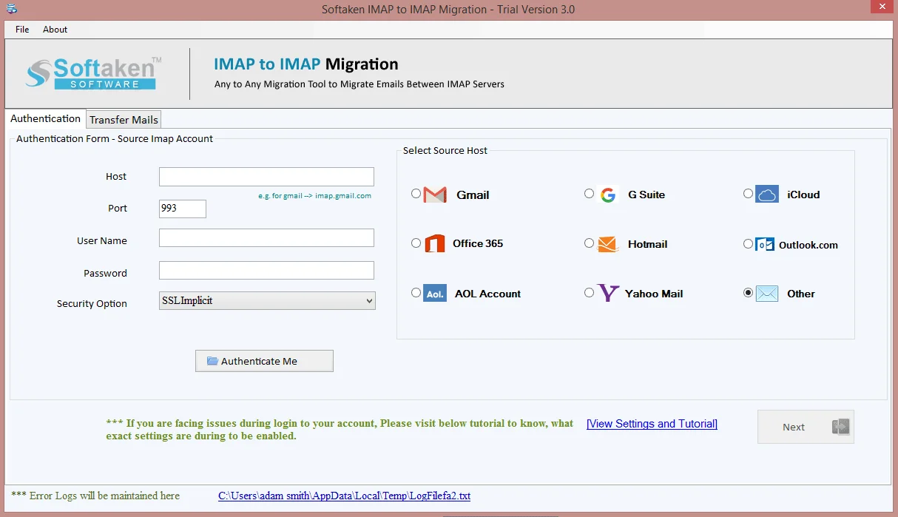Select the Gmail radio button
This screenshot has width=898, height=517.
pyautogui.click(x=416, y=193)
